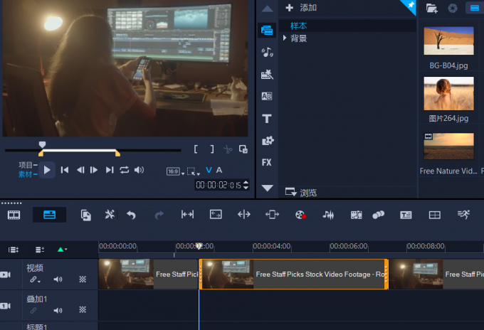Viewport: 484px width, 330px height.
Task: Select the 样本 library folder
Action: 298,26
